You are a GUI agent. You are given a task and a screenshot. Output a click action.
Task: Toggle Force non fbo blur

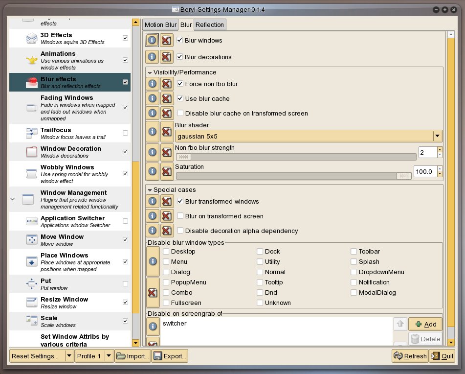point(180,84)
